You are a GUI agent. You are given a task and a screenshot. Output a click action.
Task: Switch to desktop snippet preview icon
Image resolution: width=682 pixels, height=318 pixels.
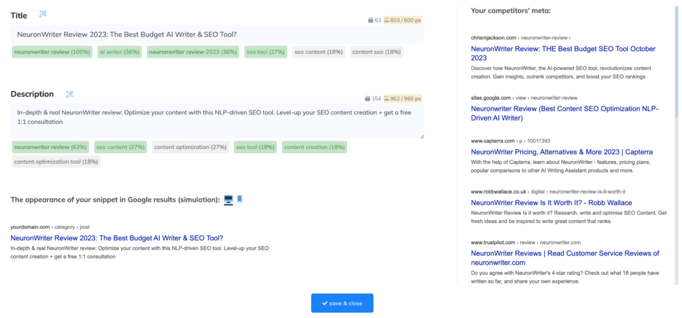[x=228, y=200]
